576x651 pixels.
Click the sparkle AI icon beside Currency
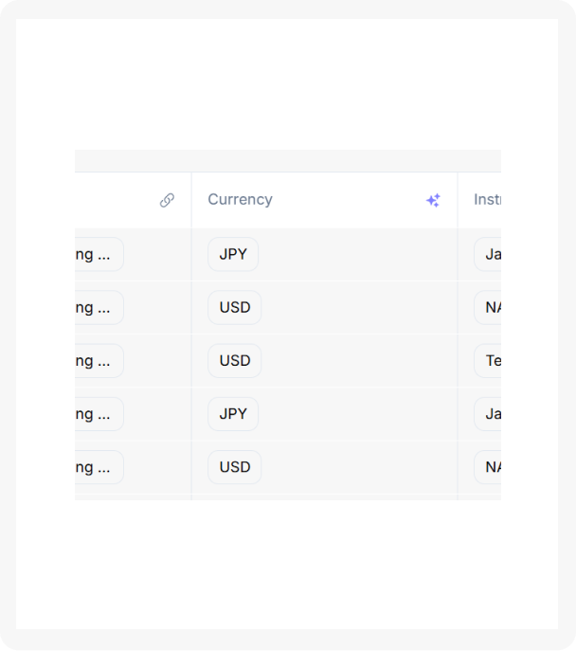point(433,200)
